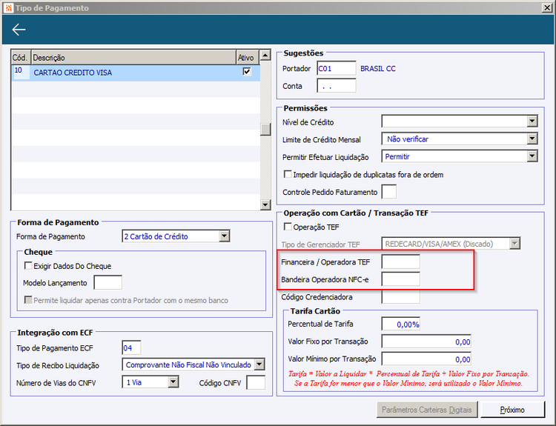This screenshot has width=556, height=426.
Task: Click the back arrow icon
Action: [19, 30]
